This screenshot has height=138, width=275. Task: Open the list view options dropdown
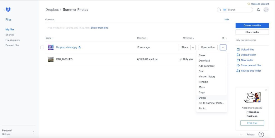click(x=224, y=38)
